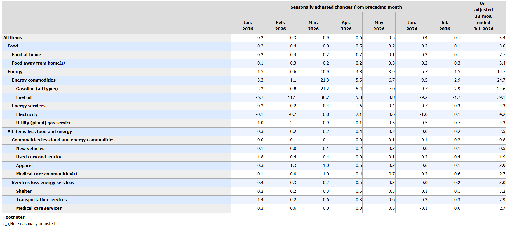Click the Jan. 2026 column header
The height and width of the screenshot is (229, 507).
point(248,26)
